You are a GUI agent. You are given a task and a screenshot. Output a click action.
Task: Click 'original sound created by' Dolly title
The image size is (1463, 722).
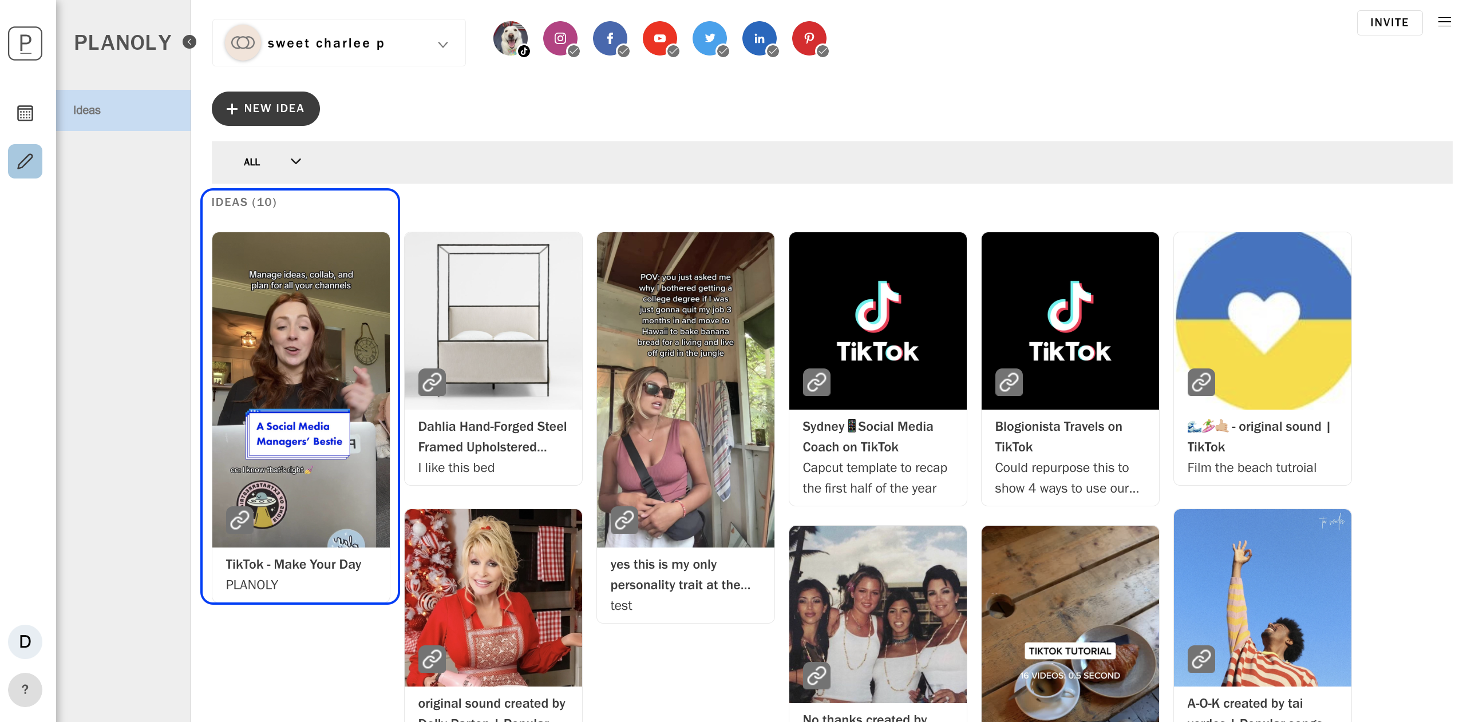pos(492,704)
